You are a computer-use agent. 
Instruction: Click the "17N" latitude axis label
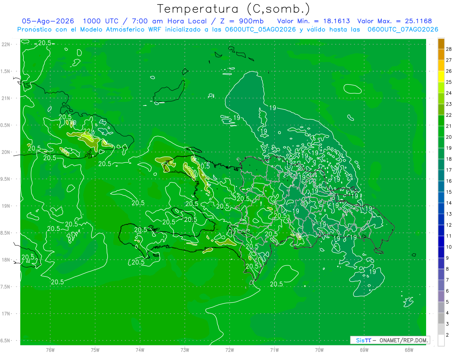click(x=5, y=314)
